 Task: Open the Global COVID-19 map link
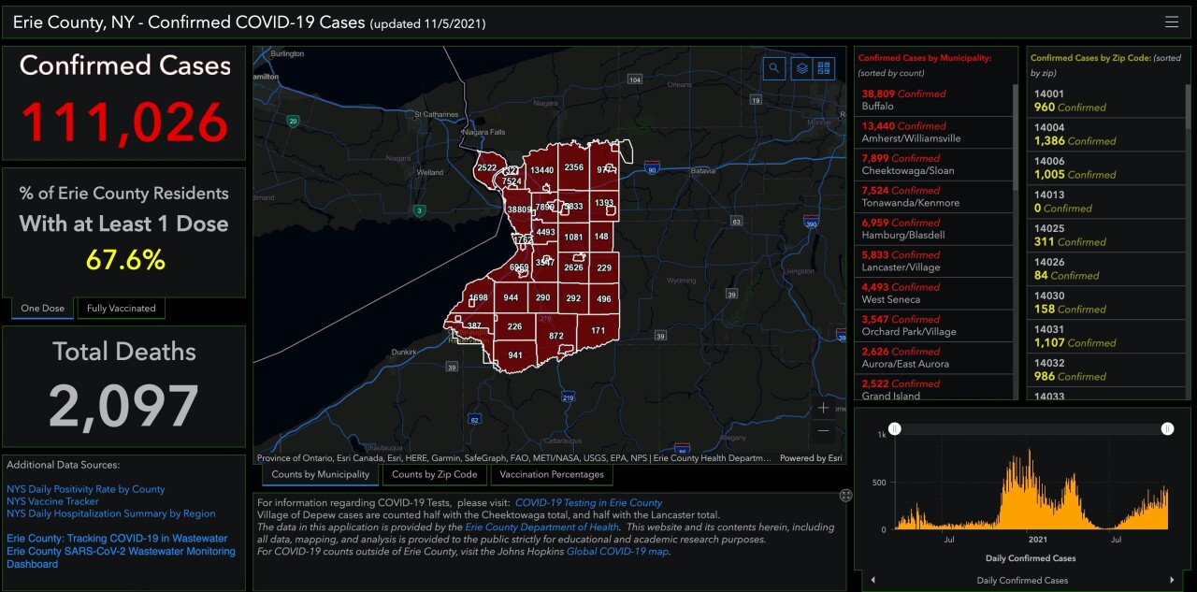(x=617, y=552)
